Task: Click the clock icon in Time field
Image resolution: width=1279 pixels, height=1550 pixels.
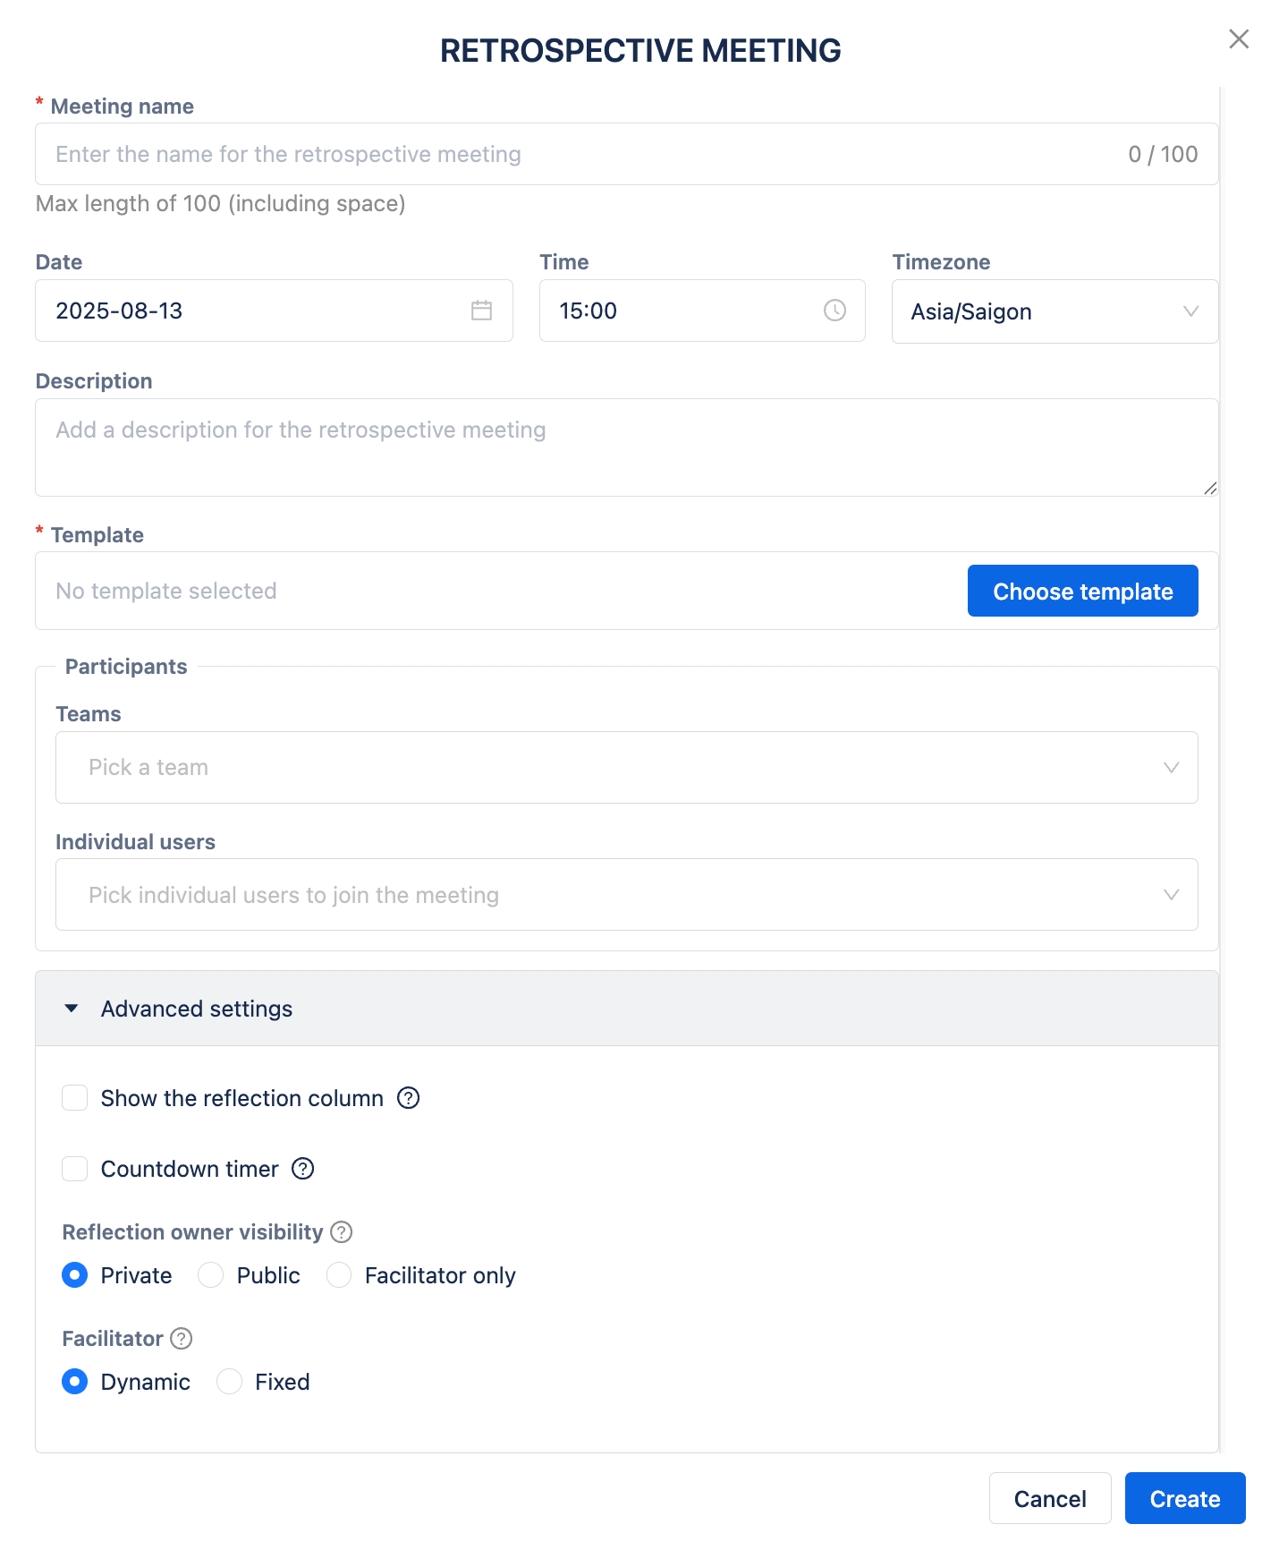Action: 834,311
